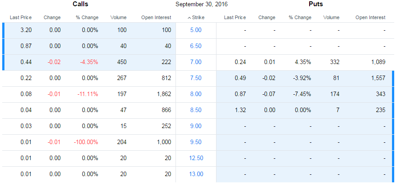Click the 332 put volume value
This screenshot has width=396, height=185.
[335, 62]
